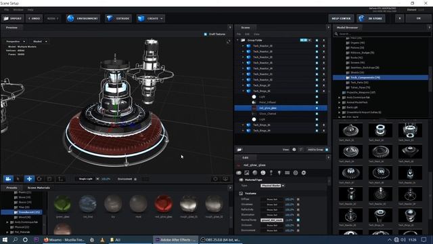Select the camera orbit tool
The height and width of the screenshot is (244, 433).
[x=8, y=179]
